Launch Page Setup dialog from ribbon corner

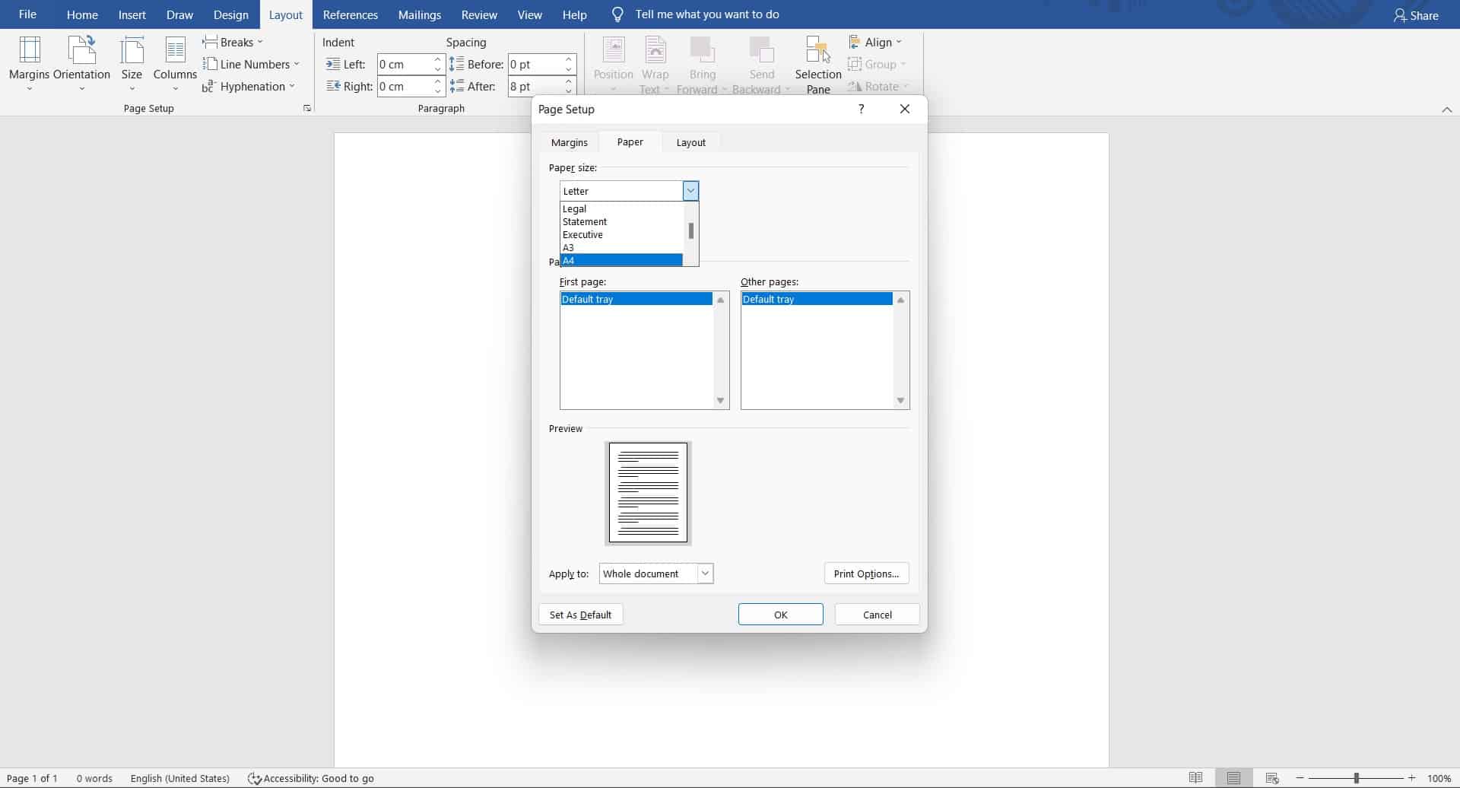[x=307, y=108]
